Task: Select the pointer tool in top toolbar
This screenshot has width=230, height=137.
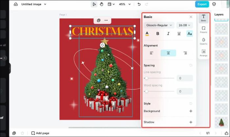Action: (x=94, y=4)
